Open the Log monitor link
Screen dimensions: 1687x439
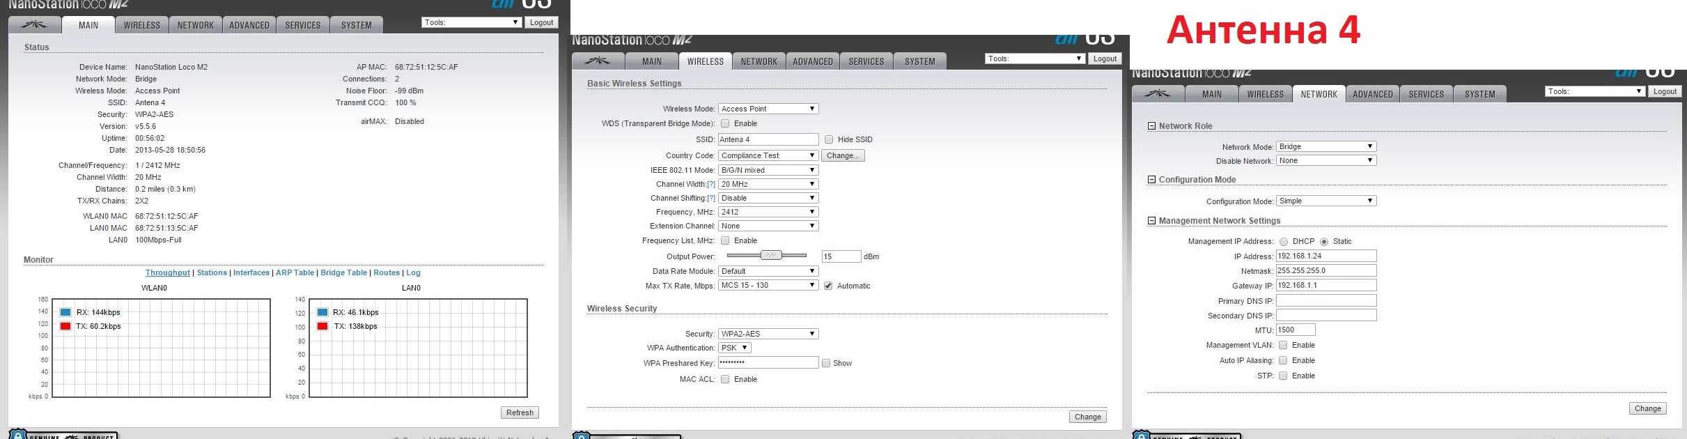[414, 272]
